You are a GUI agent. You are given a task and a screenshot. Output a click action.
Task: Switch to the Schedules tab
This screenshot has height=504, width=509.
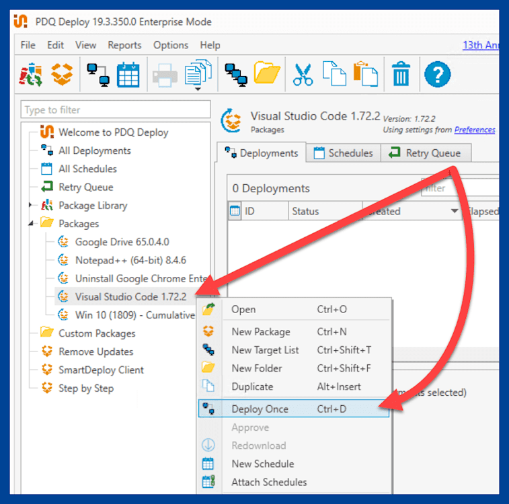[343, 153]
